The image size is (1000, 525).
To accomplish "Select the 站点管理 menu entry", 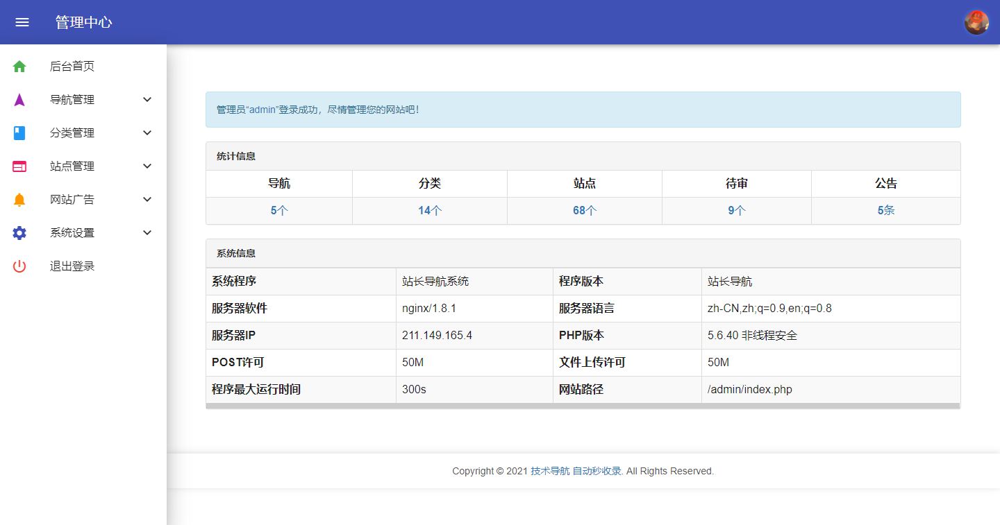I will click(72, 166).
